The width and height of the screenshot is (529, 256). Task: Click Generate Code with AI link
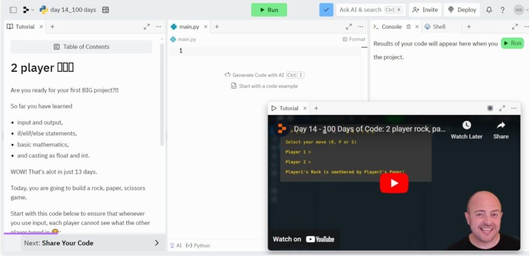tap(258, 75)
